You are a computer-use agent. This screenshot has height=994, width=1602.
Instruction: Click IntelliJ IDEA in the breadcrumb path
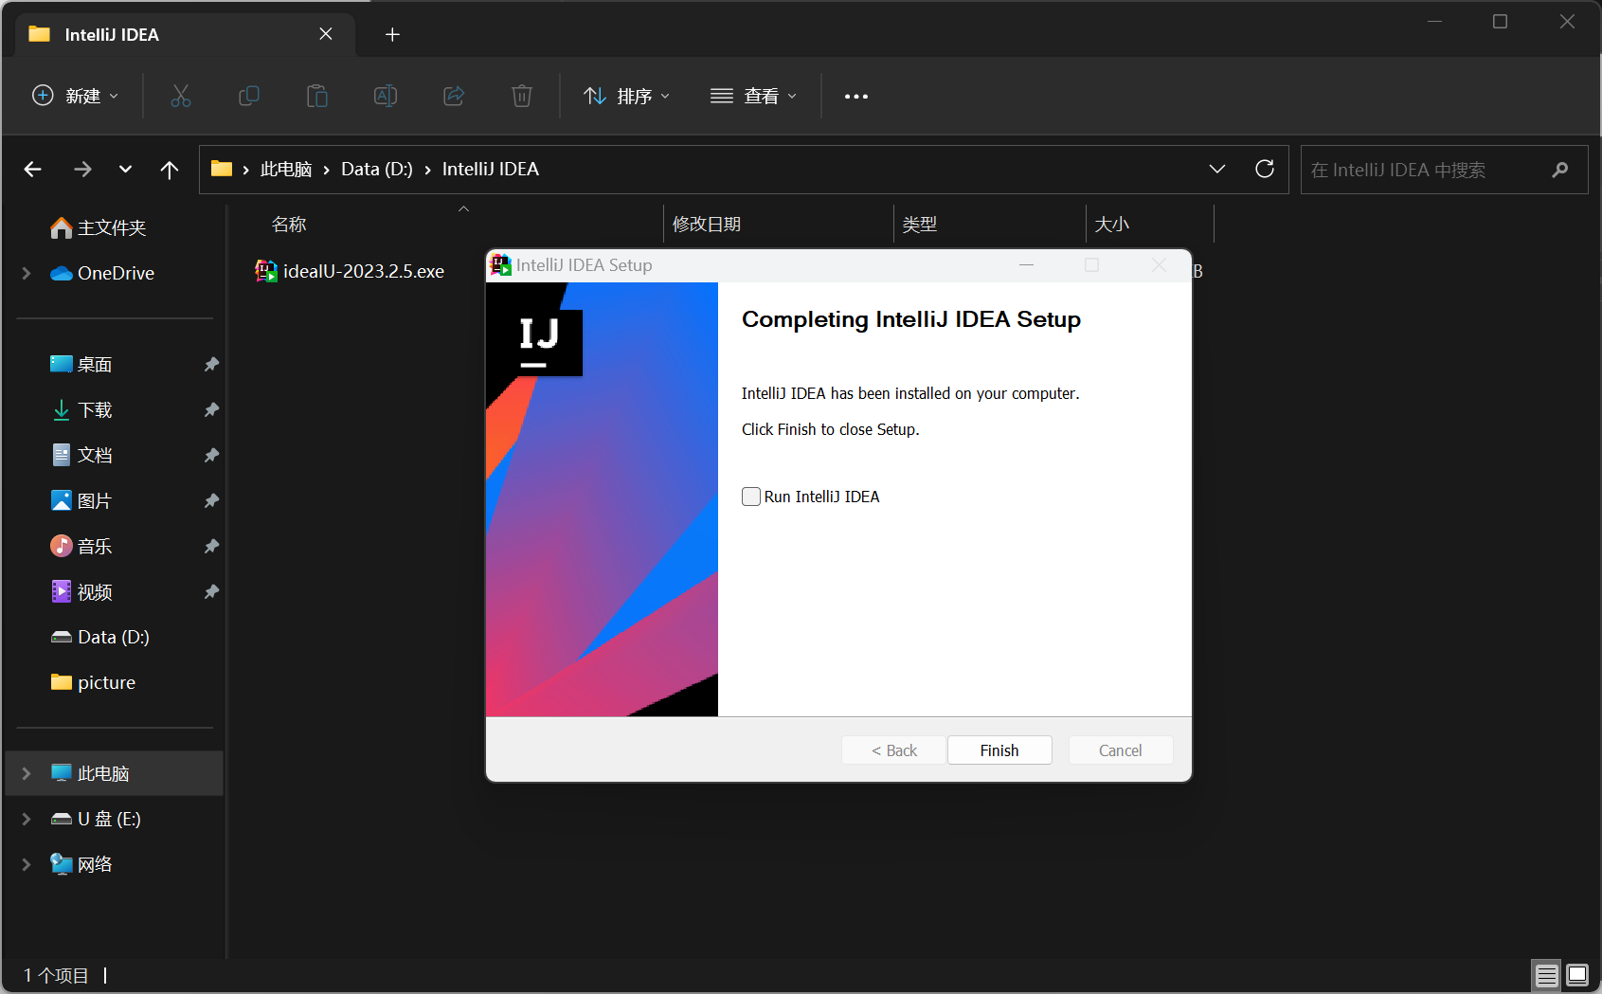point(491,169)
